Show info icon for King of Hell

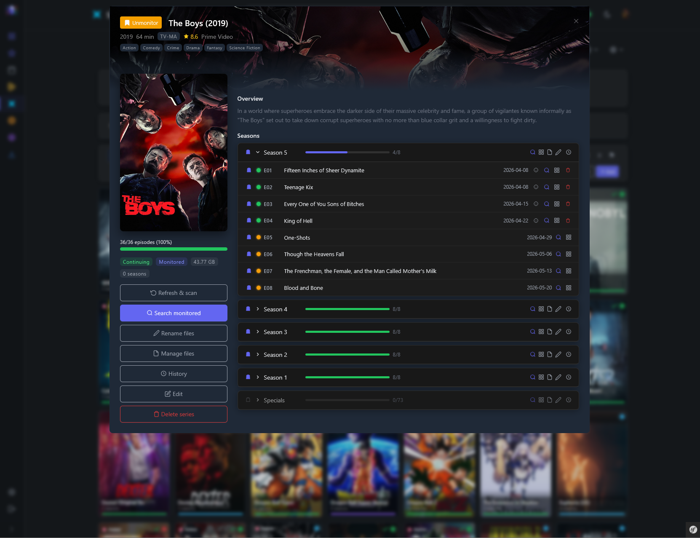536,220
